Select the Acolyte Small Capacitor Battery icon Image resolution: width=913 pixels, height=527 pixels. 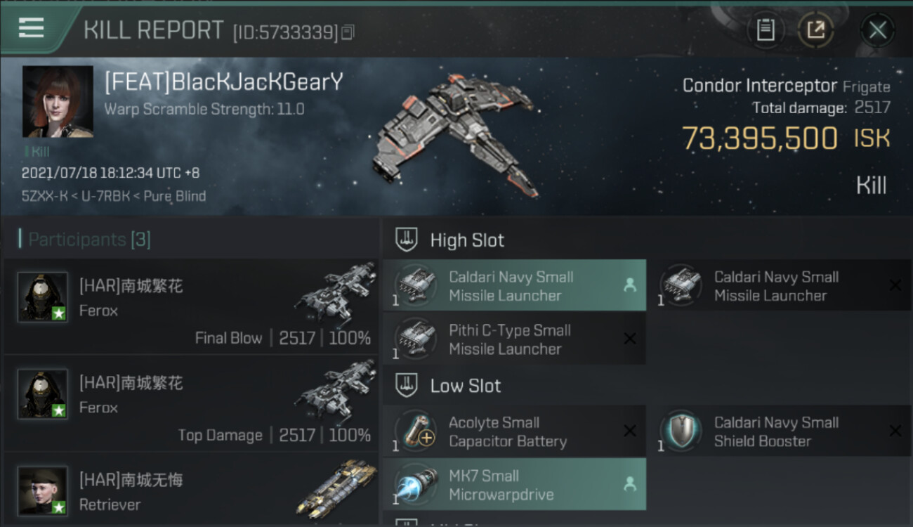(416, 431)
